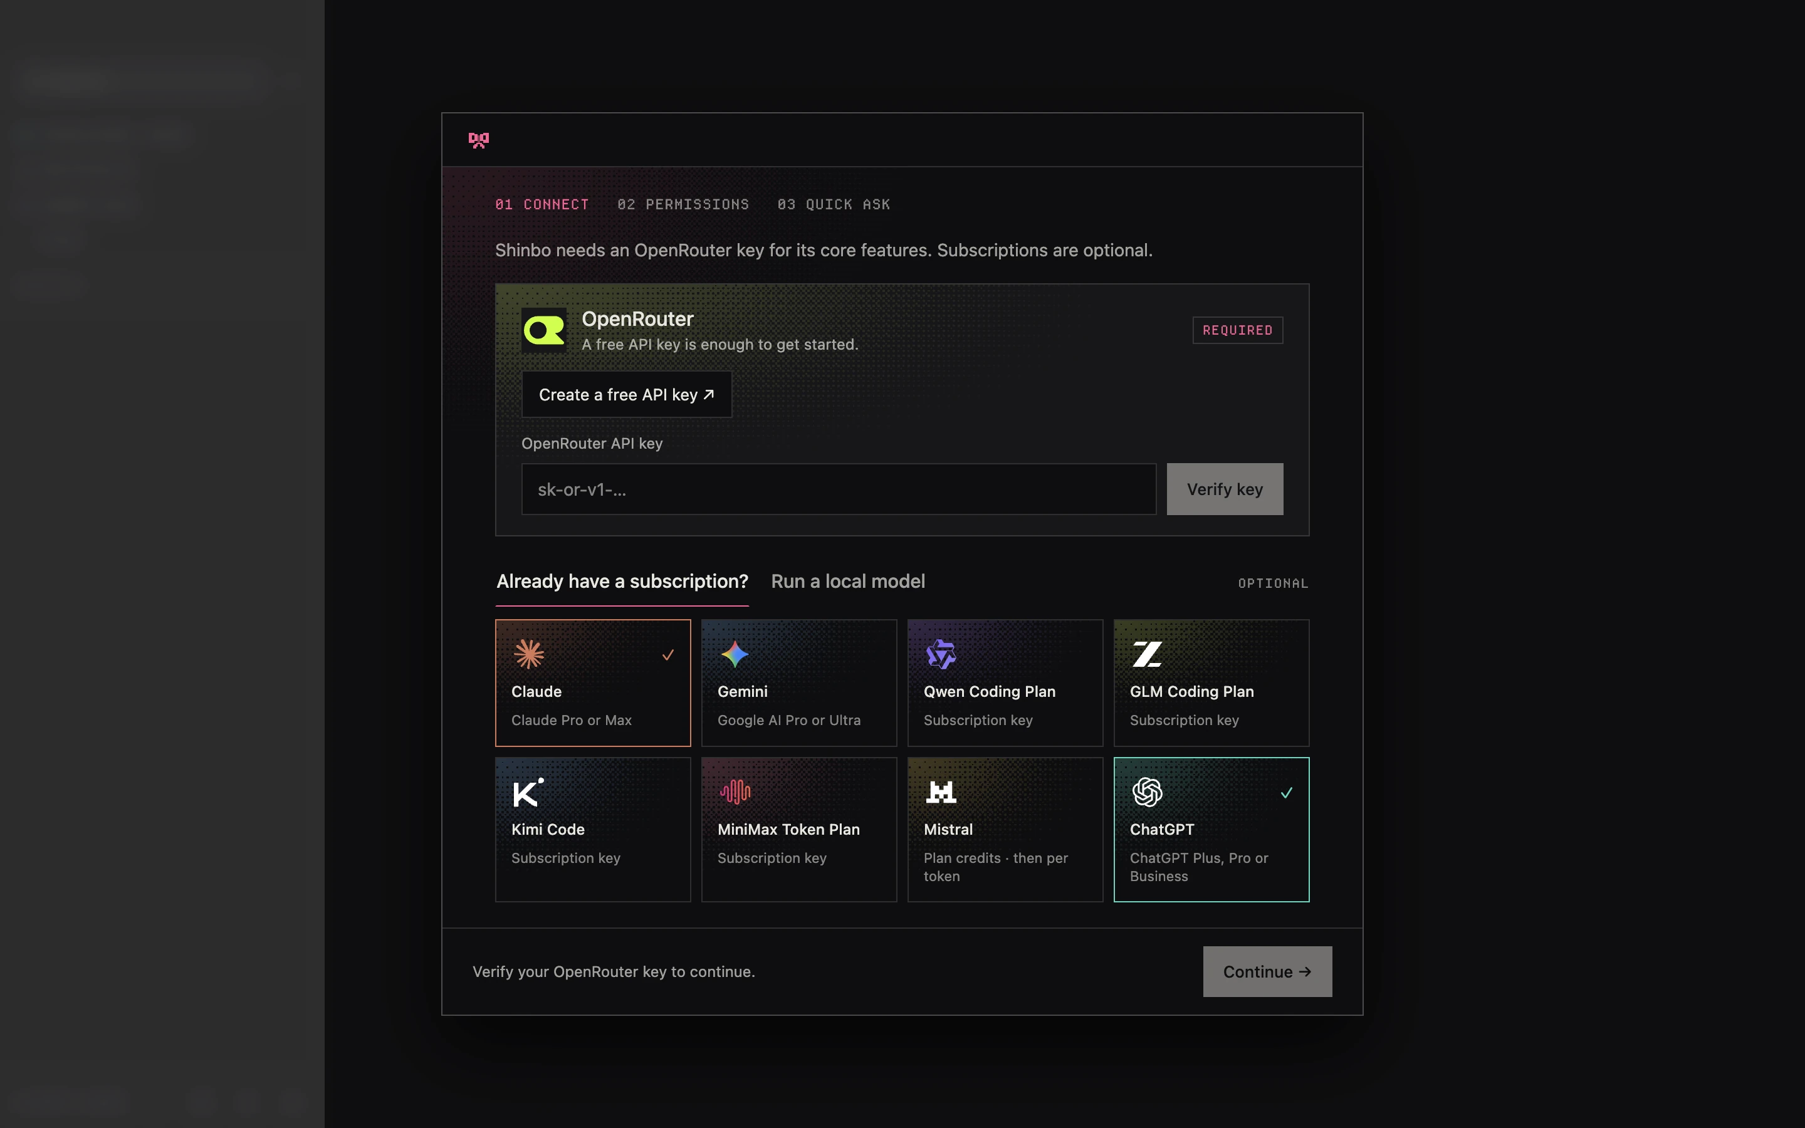Click the Mistral M logo icon
Viewport: 1805px width, 1128px height.
941,791
